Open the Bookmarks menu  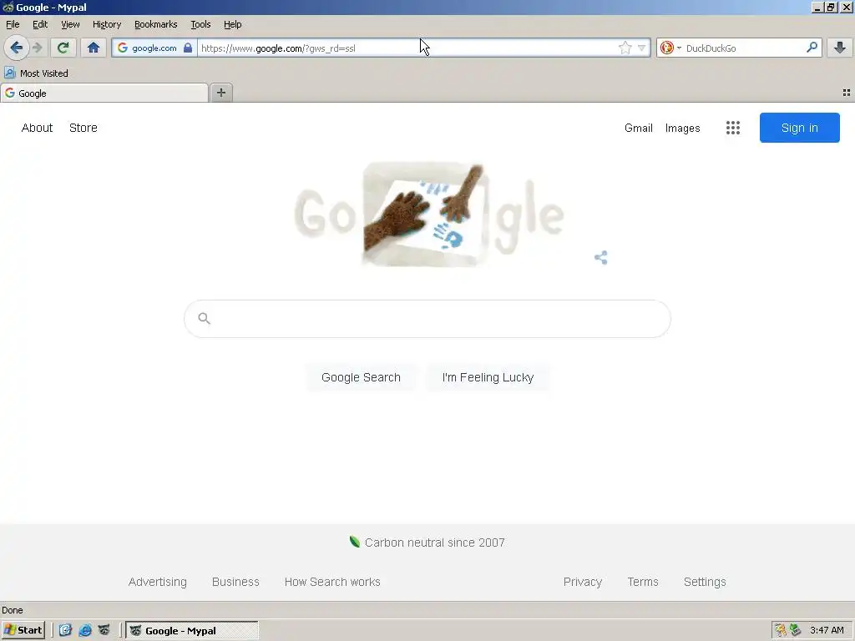tap(156, 24)
